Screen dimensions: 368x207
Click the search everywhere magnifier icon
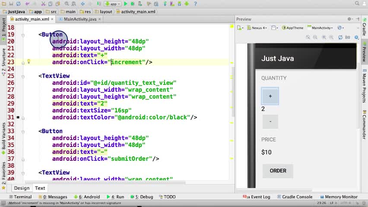(357, 3)
